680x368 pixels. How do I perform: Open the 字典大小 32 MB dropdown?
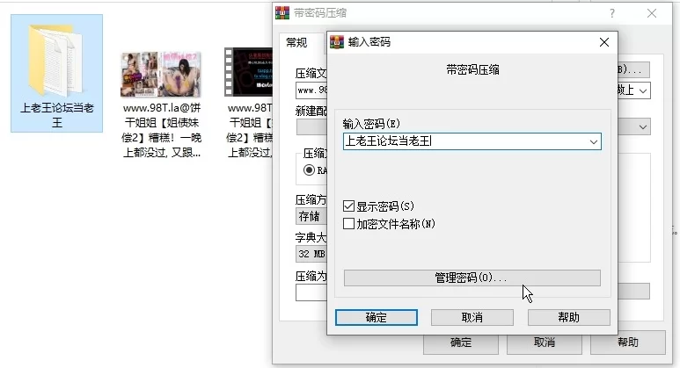311,256
